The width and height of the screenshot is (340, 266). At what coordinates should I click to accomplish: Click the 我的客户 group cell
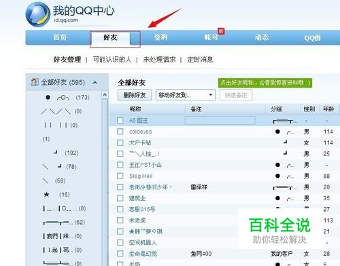[282, 254]
